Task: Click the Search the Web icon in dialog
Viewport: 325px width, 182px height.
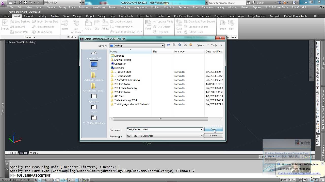Action: [x=180, y=45]
